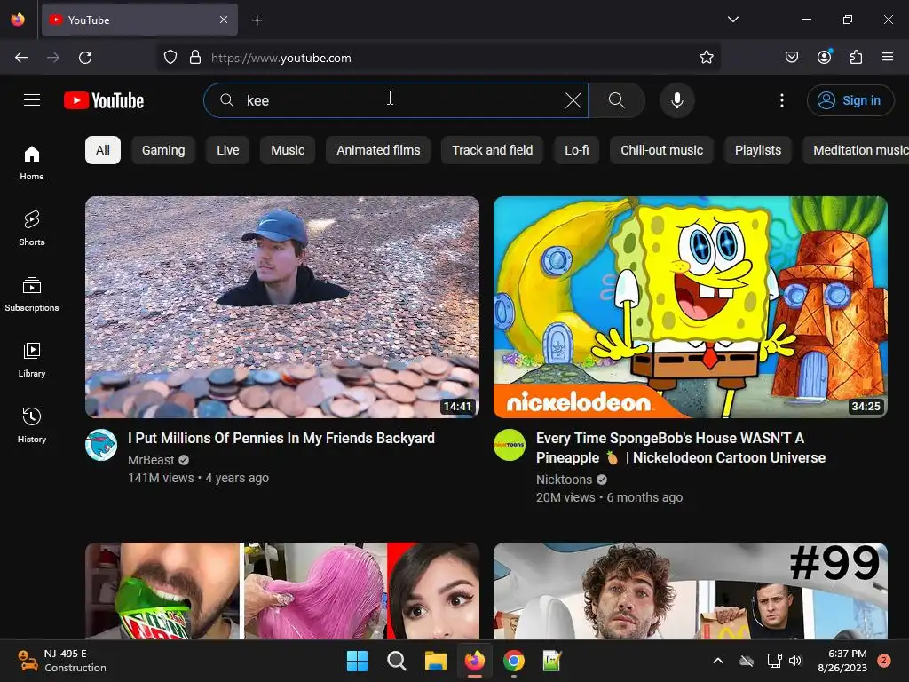Go back with Firefox back arrow
Screen dimensions: 909x682
(x=21, y=58)
